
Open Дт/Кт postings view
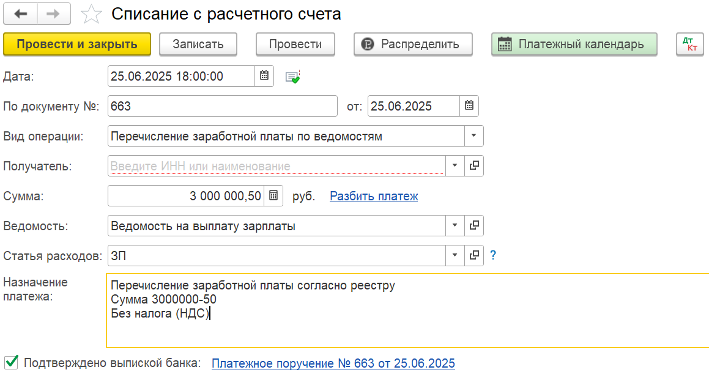pos(689,44)
